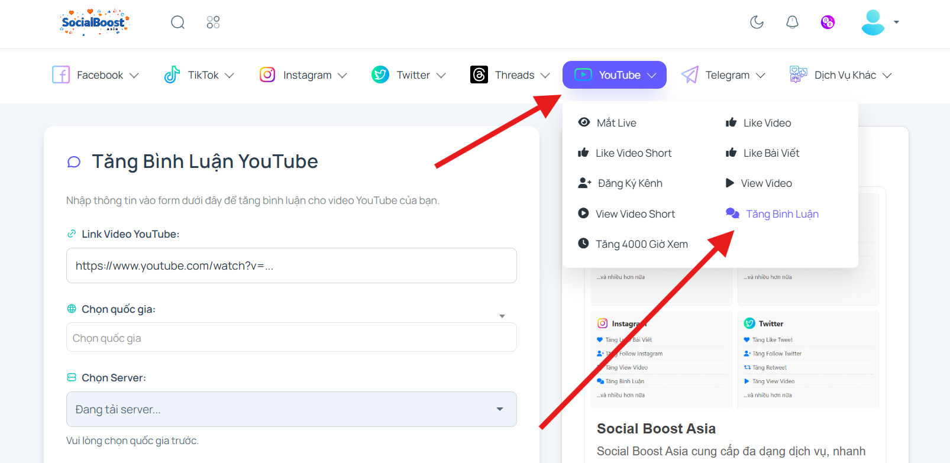This screenshot has width=950, height=463.
Task: Click the Twitter label in navigation
Action: click(413, 75)
